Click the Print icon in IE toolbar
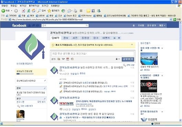The width and height of the screenshot is (182, 127). point(75,11)
